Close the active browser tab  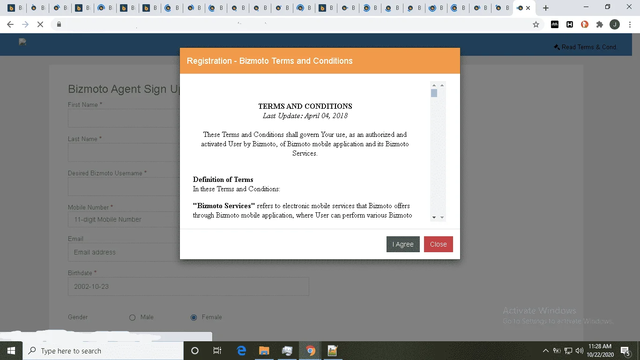tap(528, 8)
